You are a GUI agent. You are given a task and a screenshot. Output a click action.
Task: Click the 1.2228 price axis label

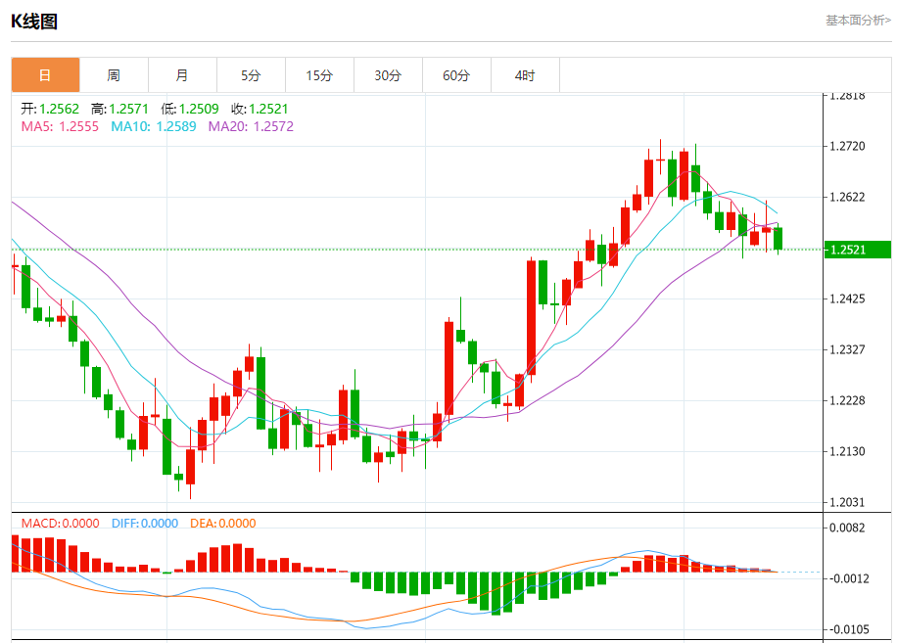[x=847, y=400]
